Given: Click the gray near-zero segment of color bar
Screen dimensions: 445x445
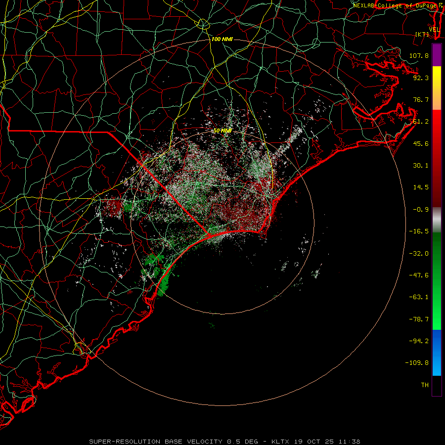Looking at the screenshot, I should coord(437,220).
